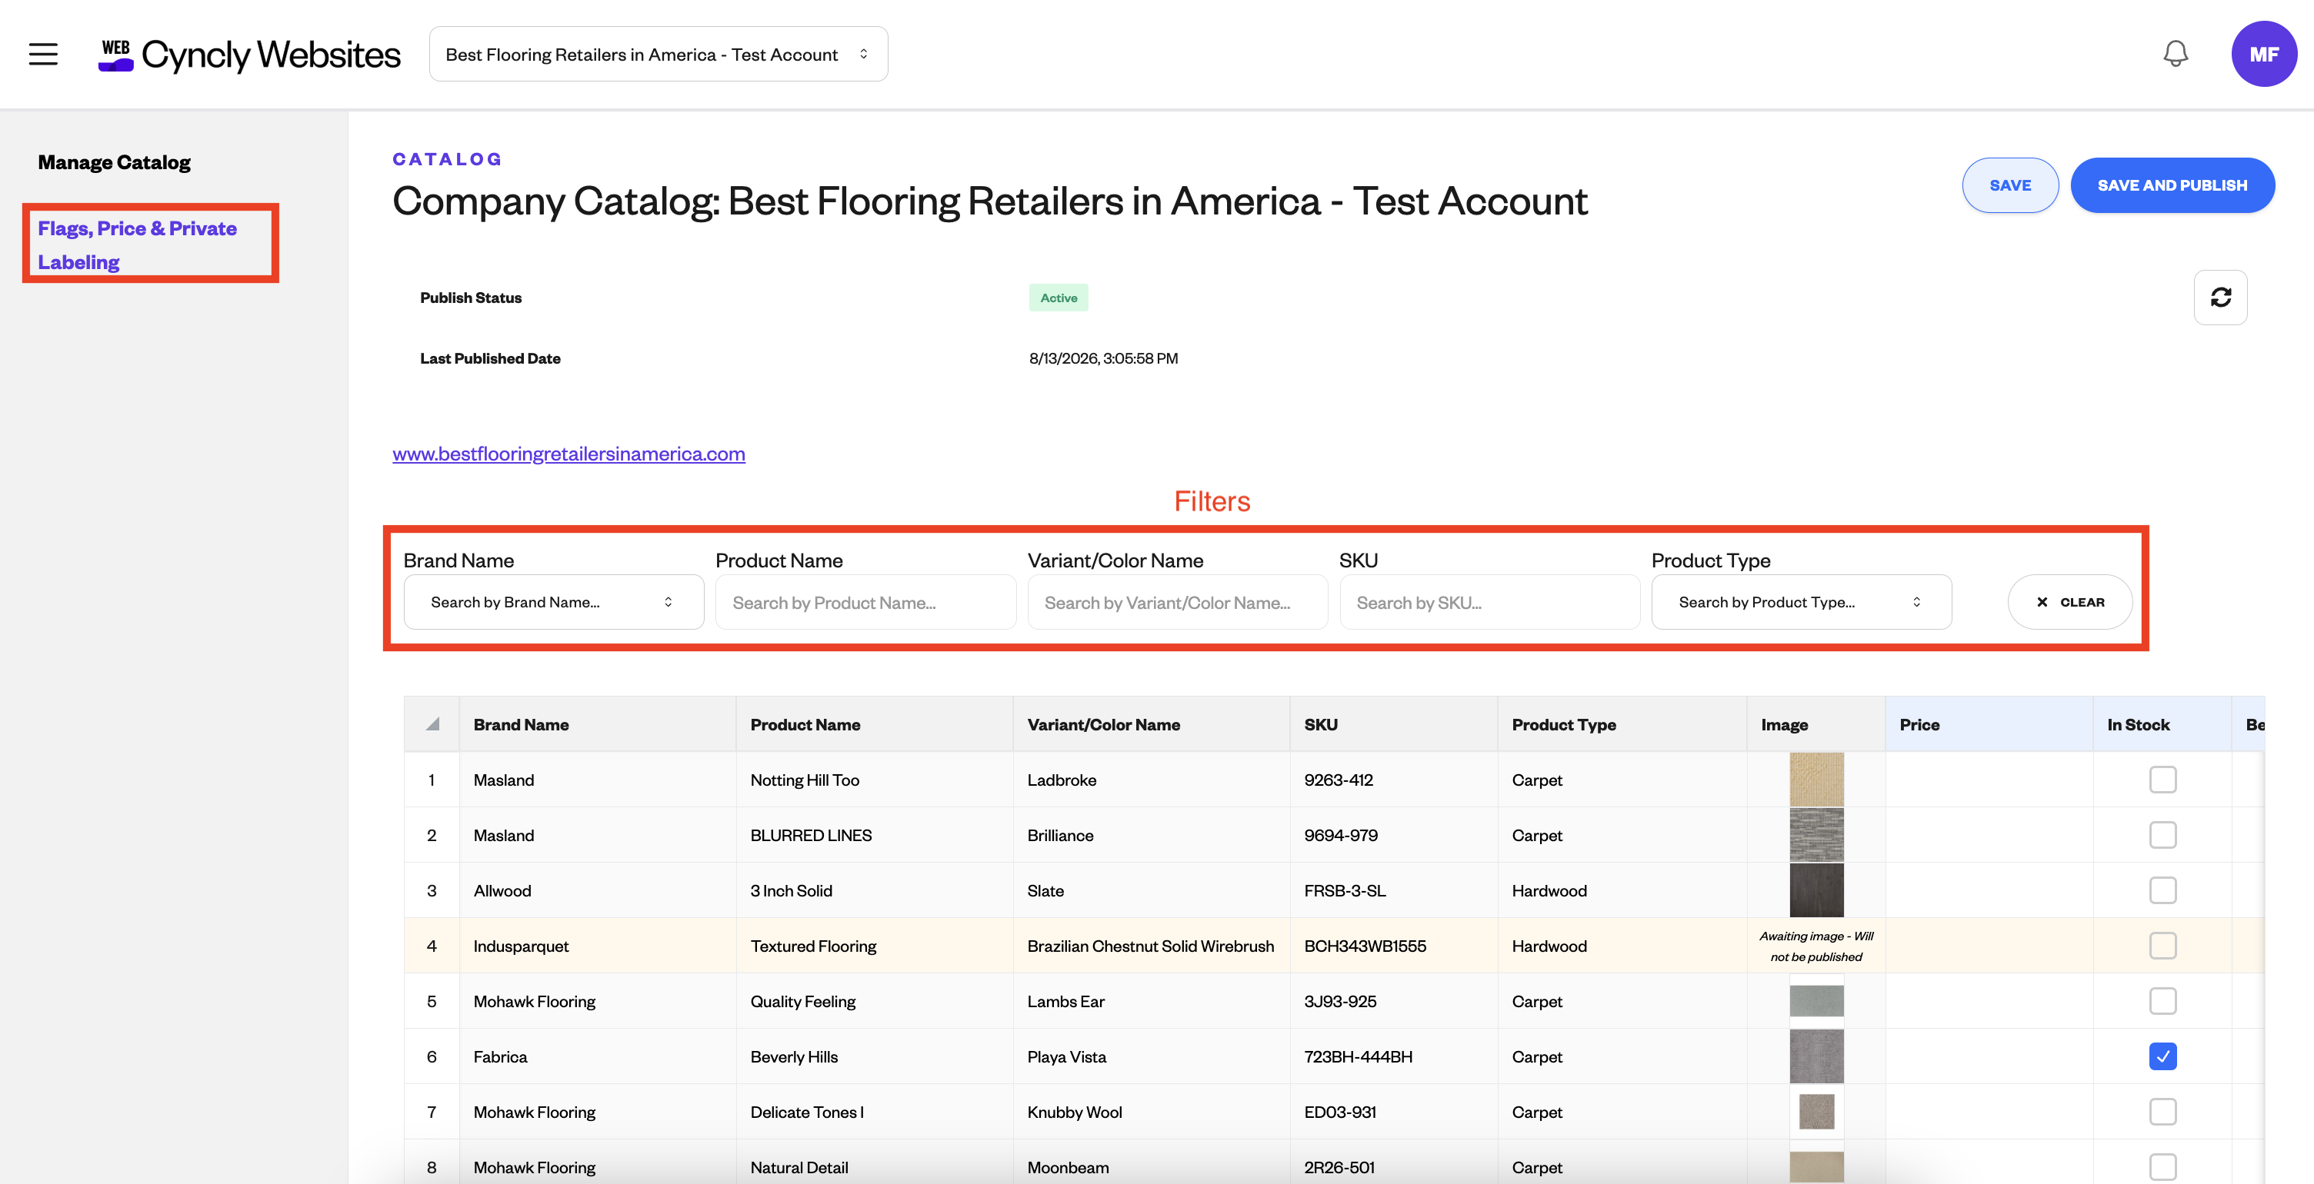The image size is (2314, 1184).
Task: Click the Last Published Date value
Action: click(1103, 358)
